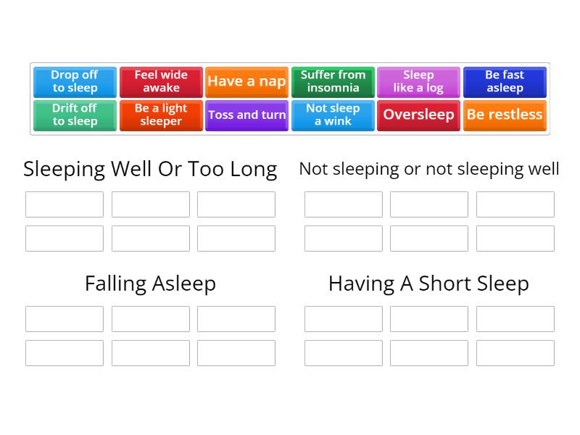
Task: Pick the 'Have a nap' tile
Action: (x=246, y=82)
